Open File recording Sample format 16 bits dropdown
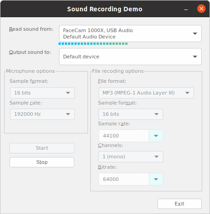Screen dimensions: 210x214 click(x=131, y=114)
